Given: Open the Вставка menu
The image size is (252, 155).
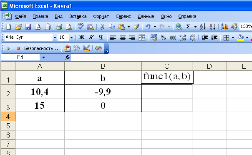Looking at the screenshot, I should click(x=78, y=16).
